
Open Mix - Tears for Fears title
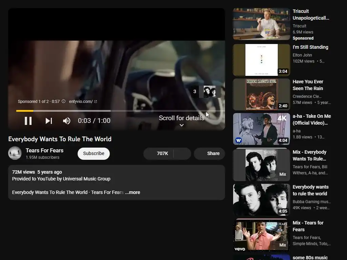(308, 226)
